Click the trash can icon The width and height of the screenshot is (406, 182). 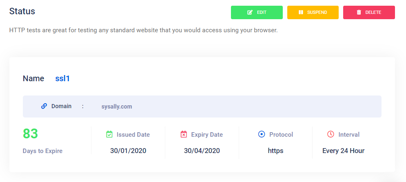tap(359, 12)
